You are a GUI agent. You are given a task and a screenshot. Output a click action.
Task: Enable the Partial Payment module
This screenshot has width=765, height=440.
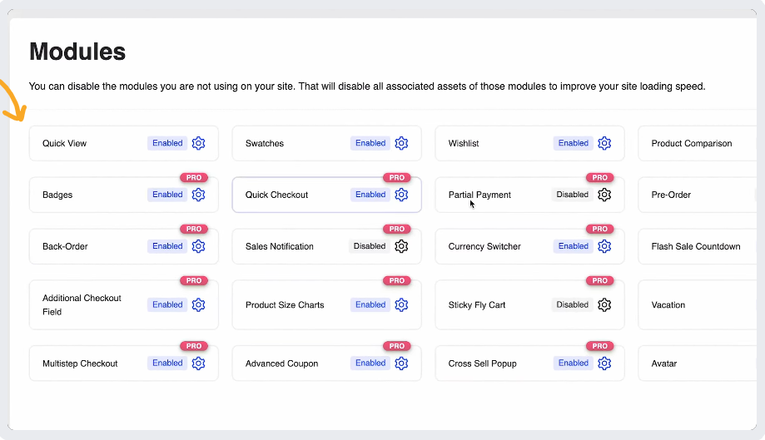pos(573,195)
